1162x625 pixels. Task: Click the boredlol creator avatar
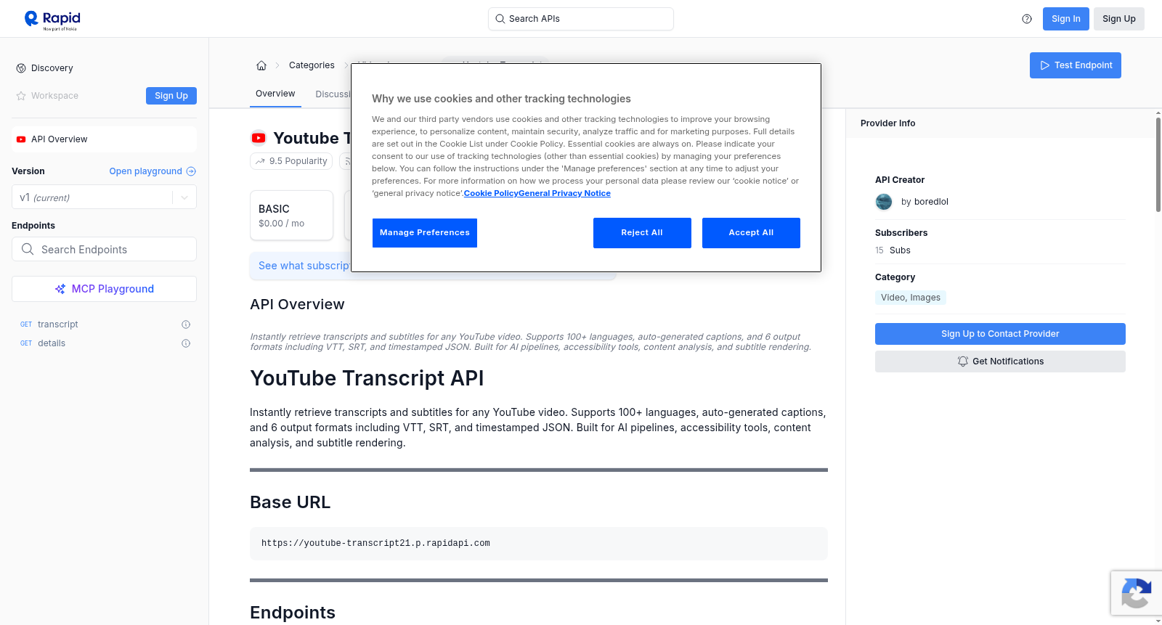click(884, 202)
